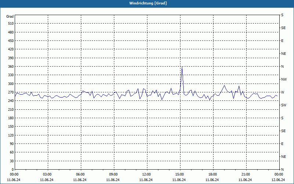Viewport: 294px width, 184px height.
Task: Click the 21:00 time axis label
Action: pos(245,174)
